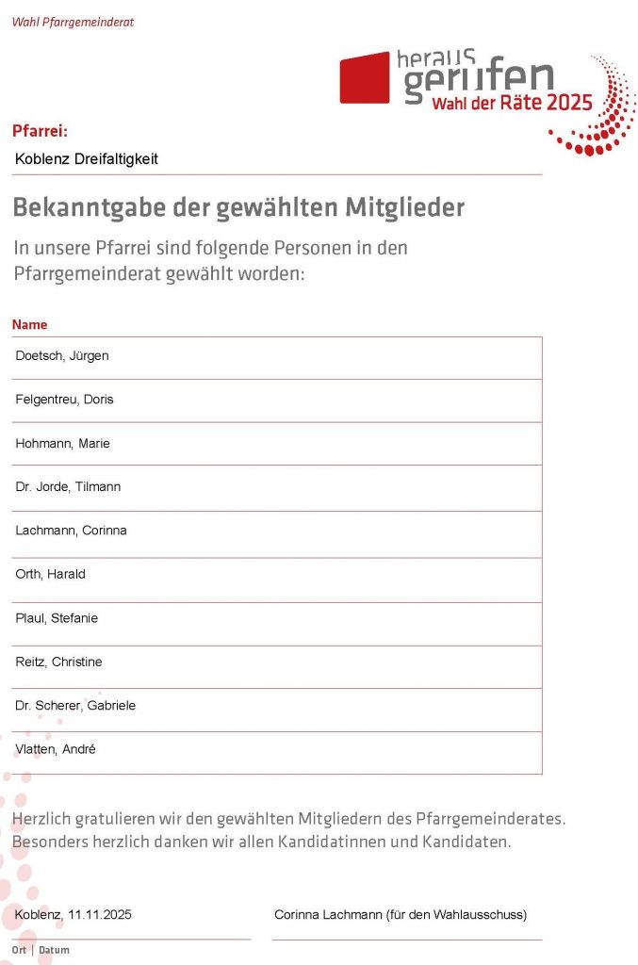Click the "Ort | Datum" label
This screenshot has width=638, height=965.
[41, 950]
